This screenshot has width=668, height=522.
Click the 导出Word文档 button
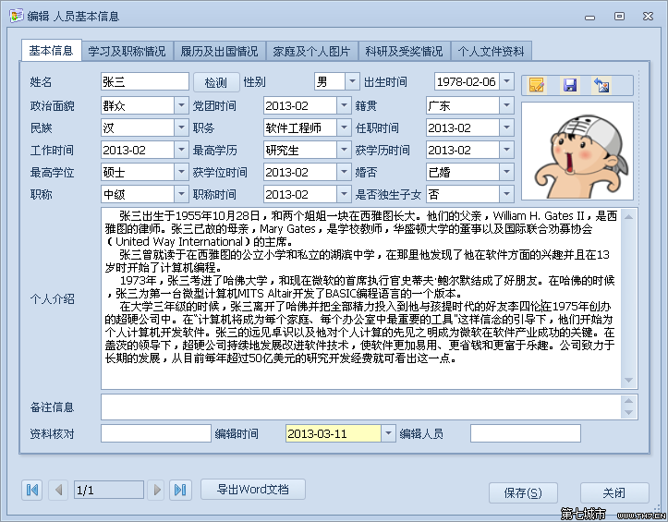tap(253, 489)
